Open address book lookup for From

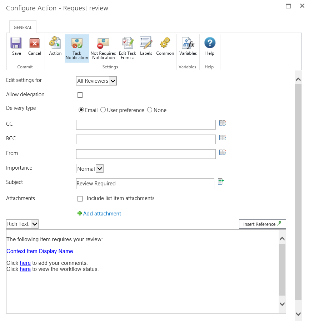click(x=222, y=152)
